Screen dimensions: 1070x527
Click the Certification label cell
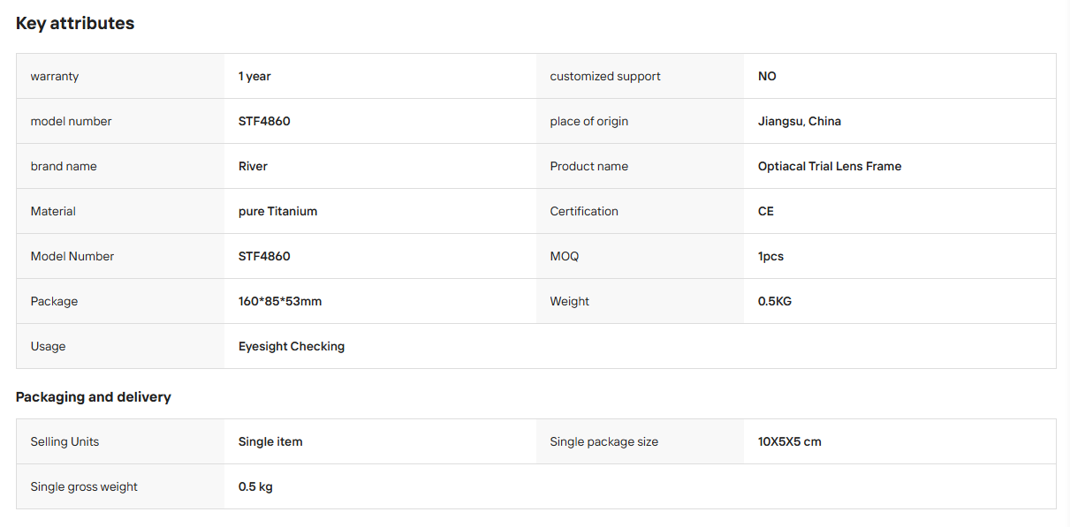pyautogui.click(x=640, y=211)
